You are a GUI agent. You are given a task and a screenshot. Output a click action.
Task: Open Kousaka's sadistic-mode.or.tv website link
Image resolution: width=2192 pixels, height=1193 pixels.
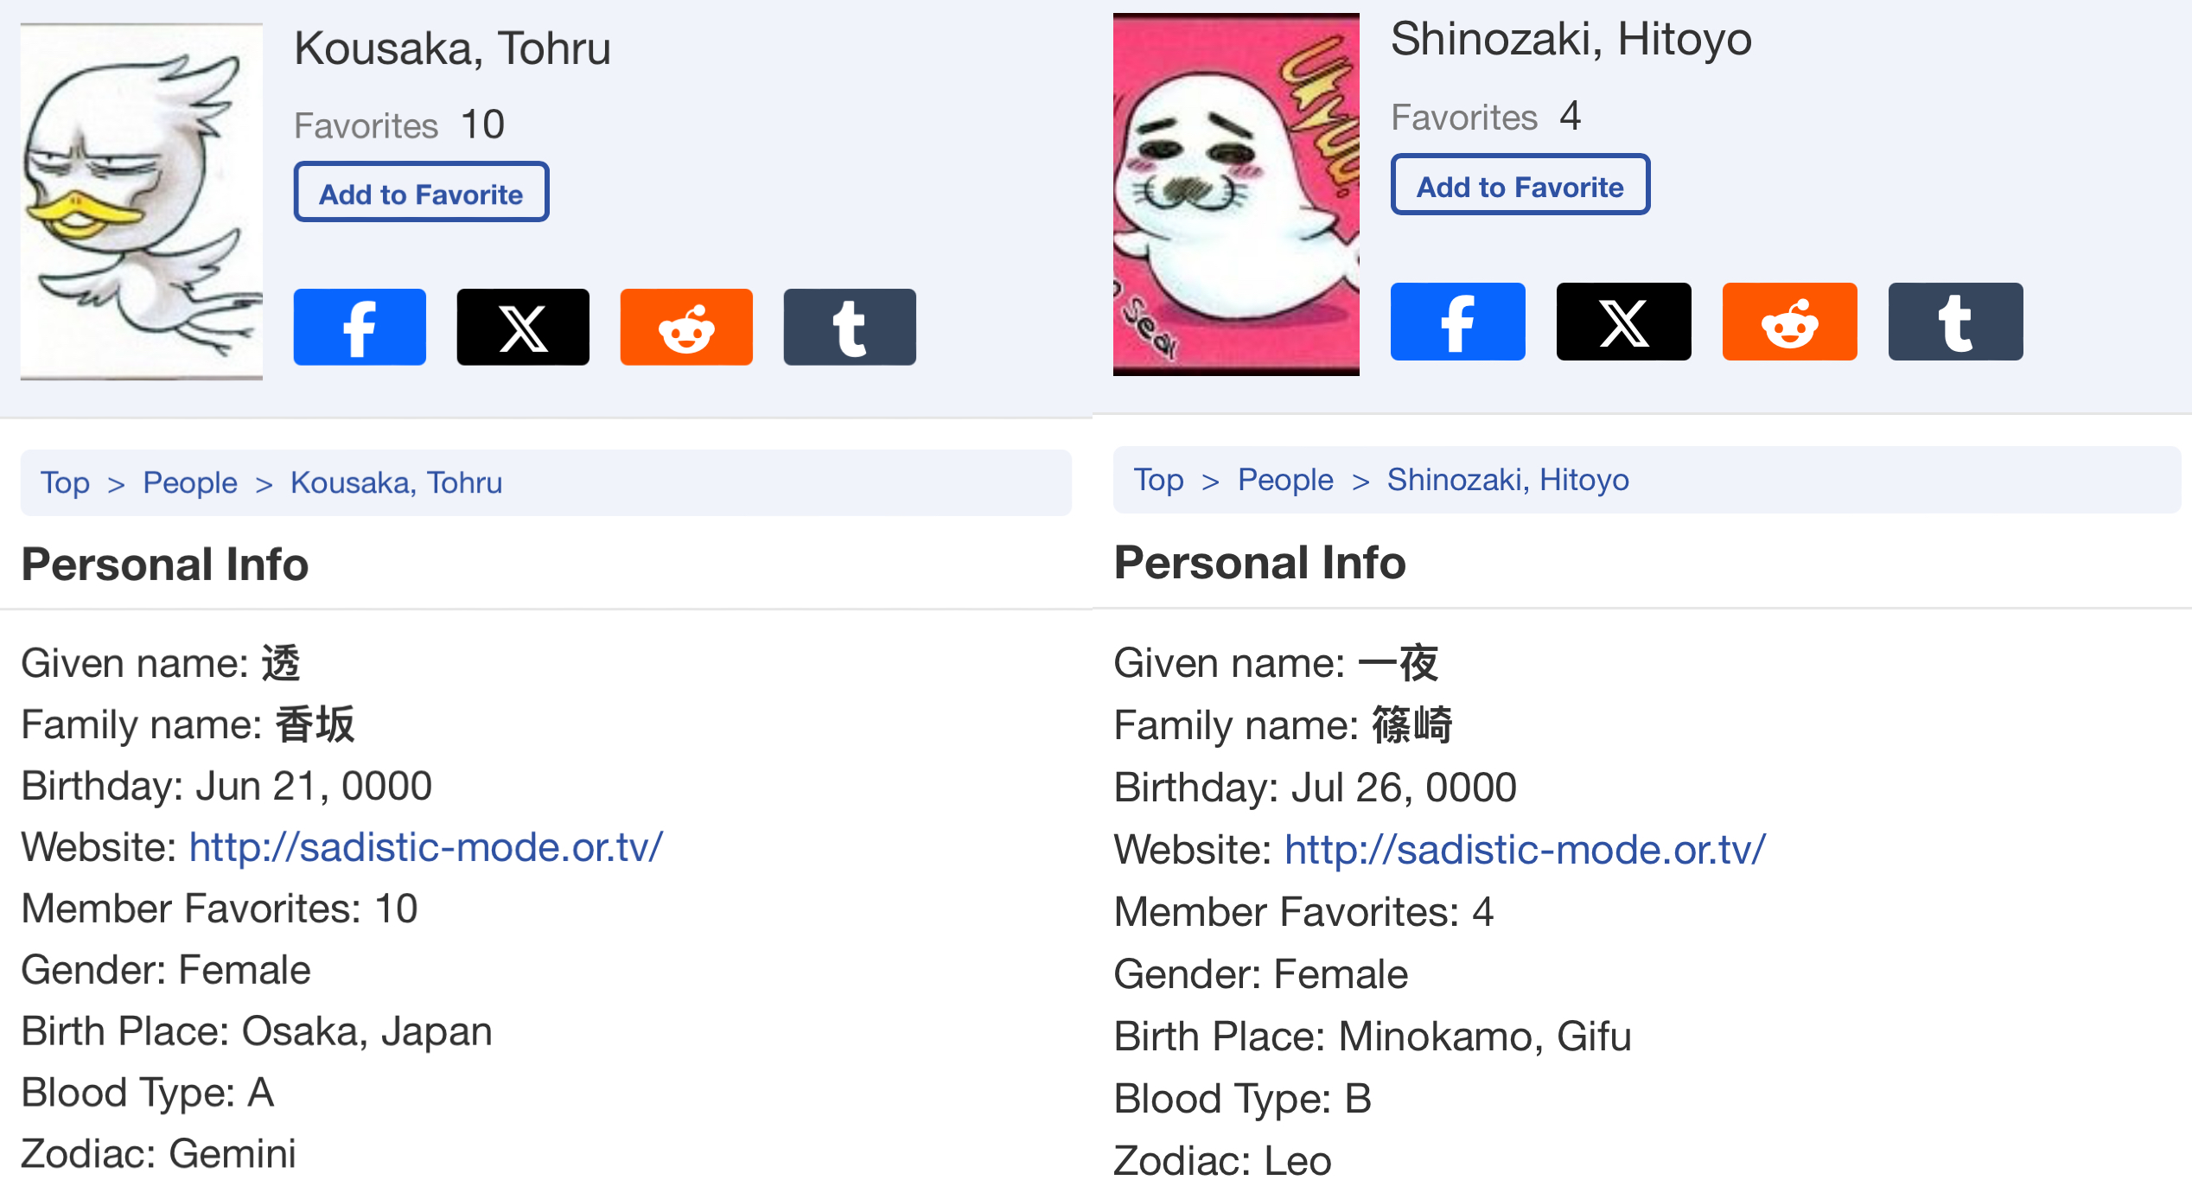point(426,847)
